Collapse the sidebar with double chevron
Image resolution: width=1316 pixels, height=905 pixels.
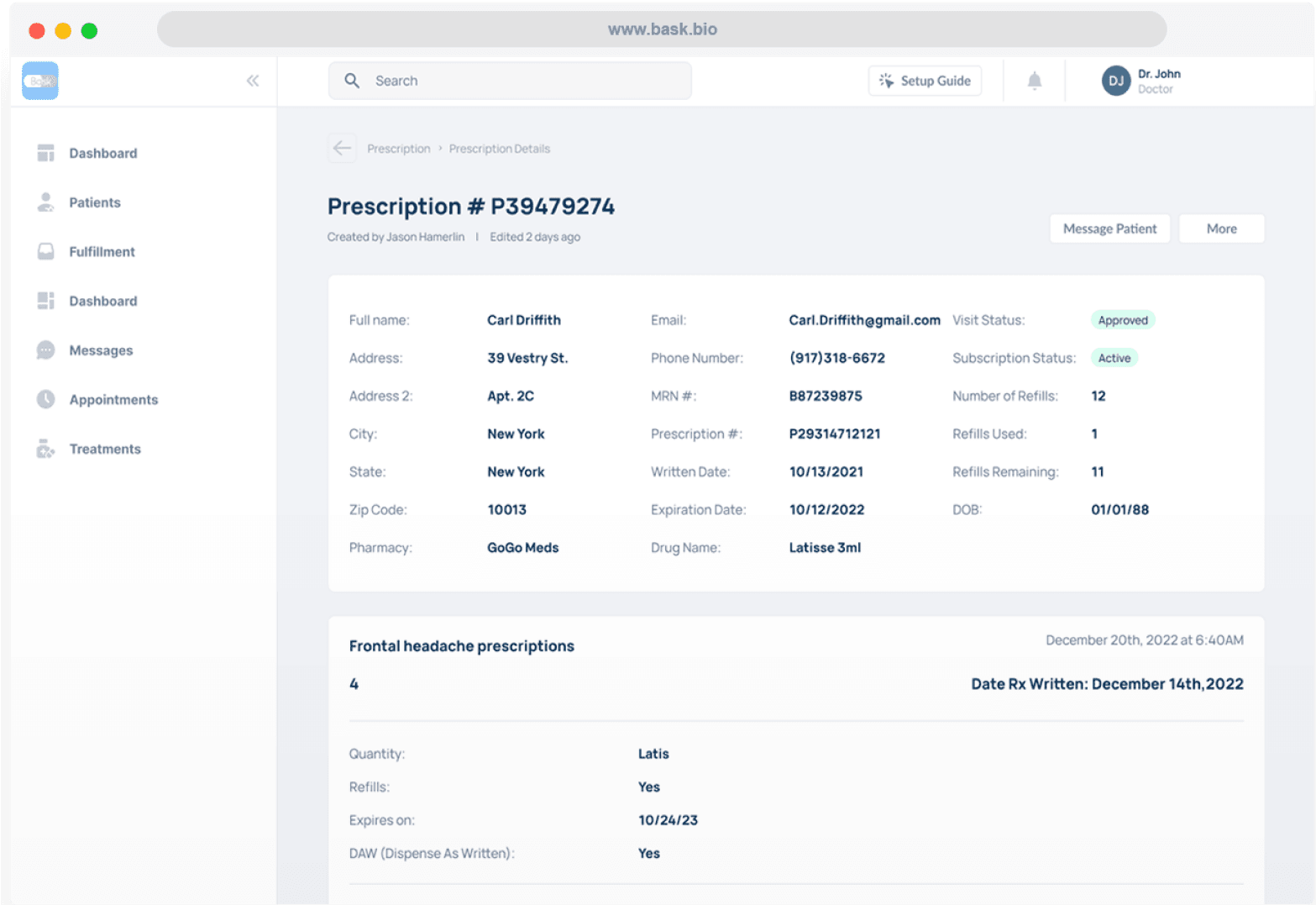click(x=253, y=81)
